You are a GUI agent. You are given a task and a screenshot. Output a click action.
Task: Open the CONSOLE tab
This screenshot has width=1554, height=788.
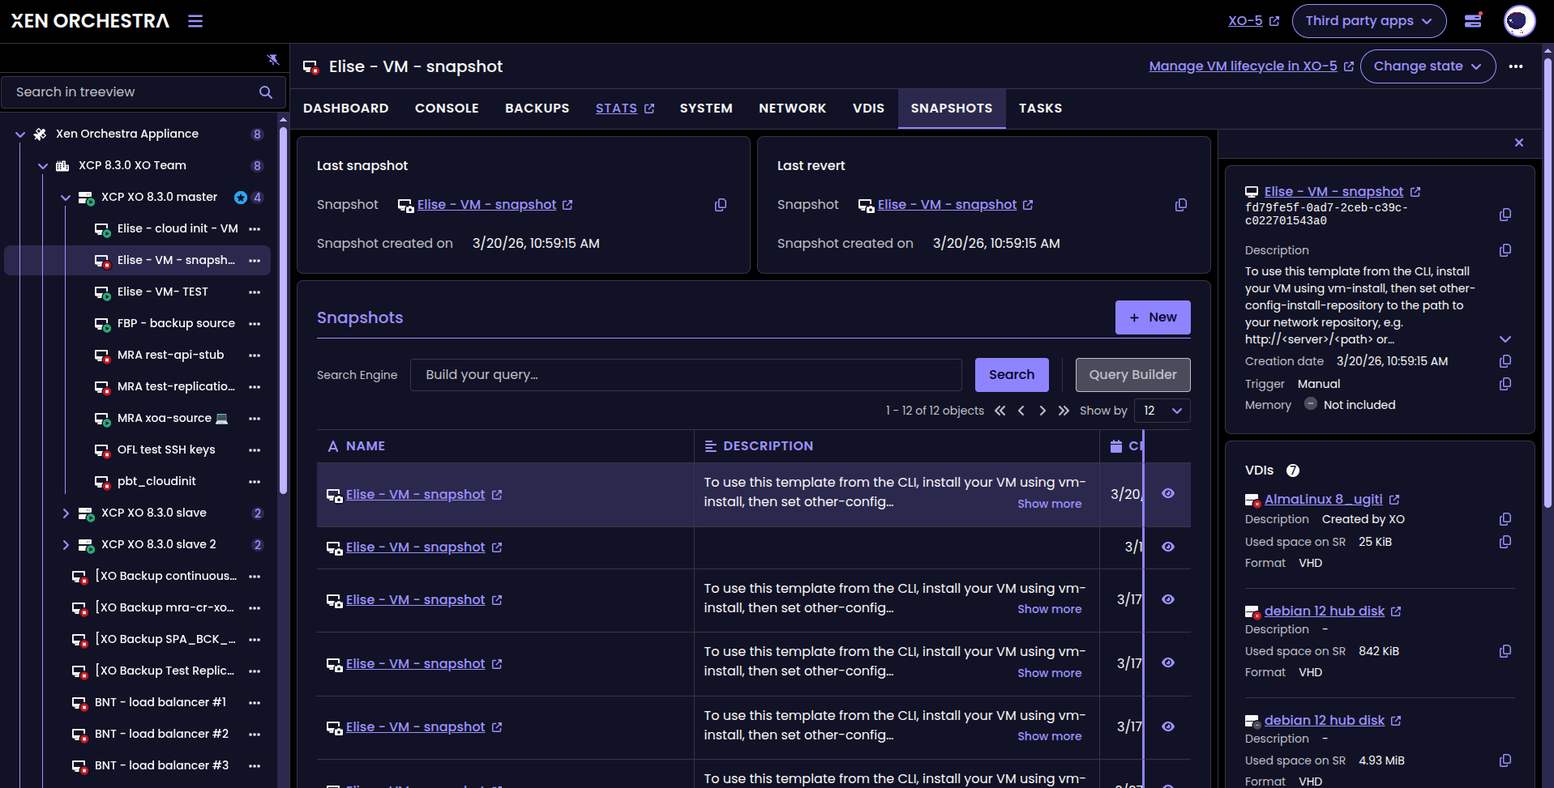pyautogui.click(x=447, y=109)
